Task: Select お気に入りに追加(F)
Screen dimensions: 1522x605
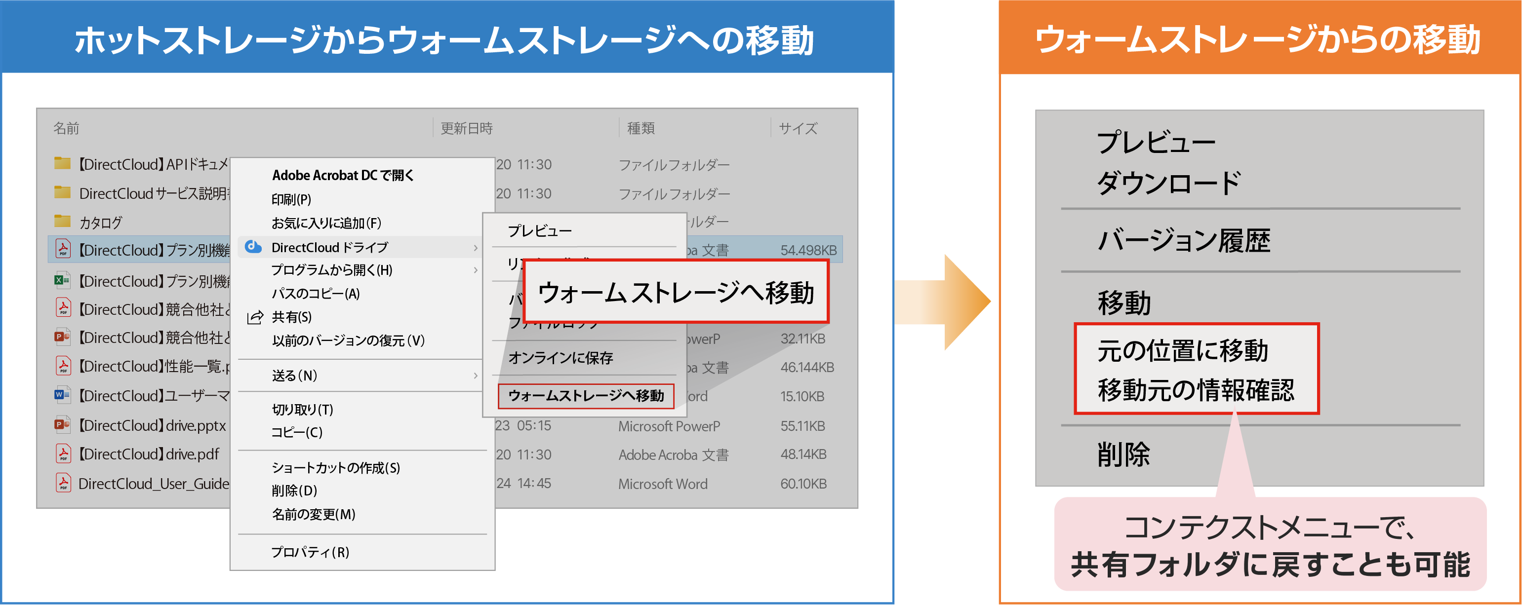Action: 326,223
